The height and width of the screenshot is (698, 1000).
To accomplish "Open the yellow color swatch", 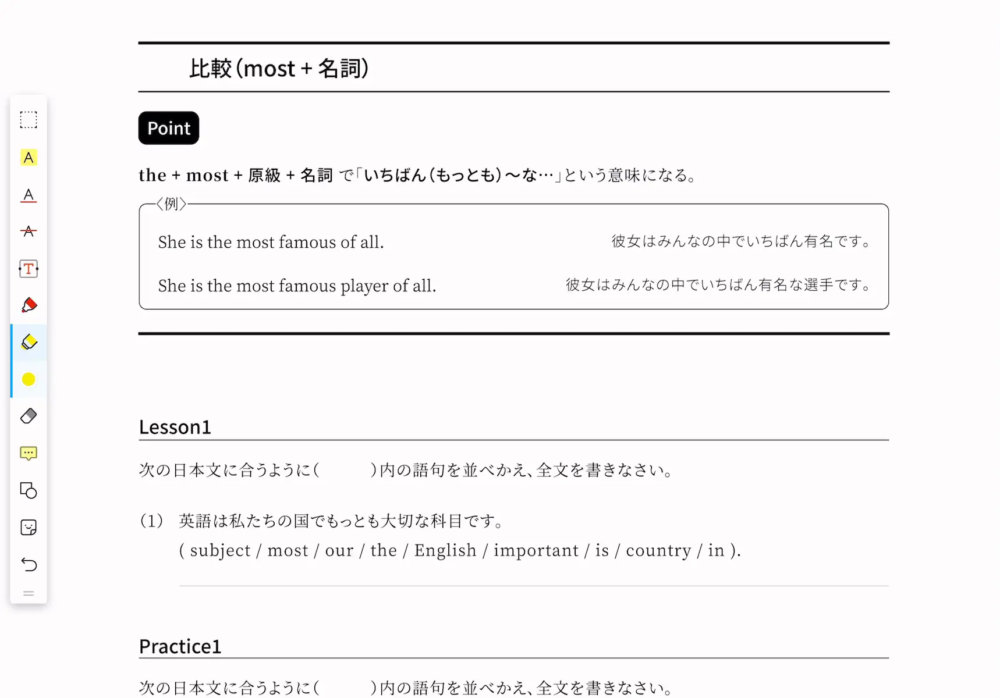I will coord(29,379).
